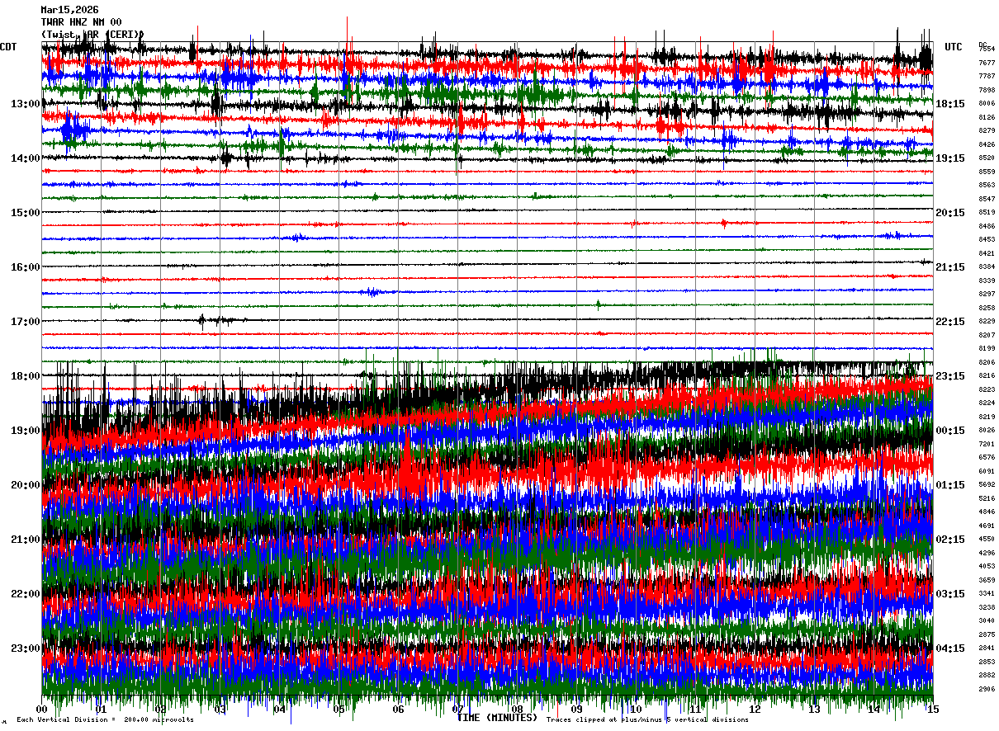Click the 19:15 UTC time label
Viewport: 999px width, 731px height.
tap(950, 158)
